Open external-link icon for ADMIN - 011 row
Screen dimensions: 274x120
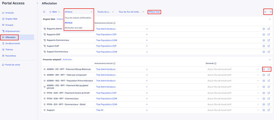(269, 69)
